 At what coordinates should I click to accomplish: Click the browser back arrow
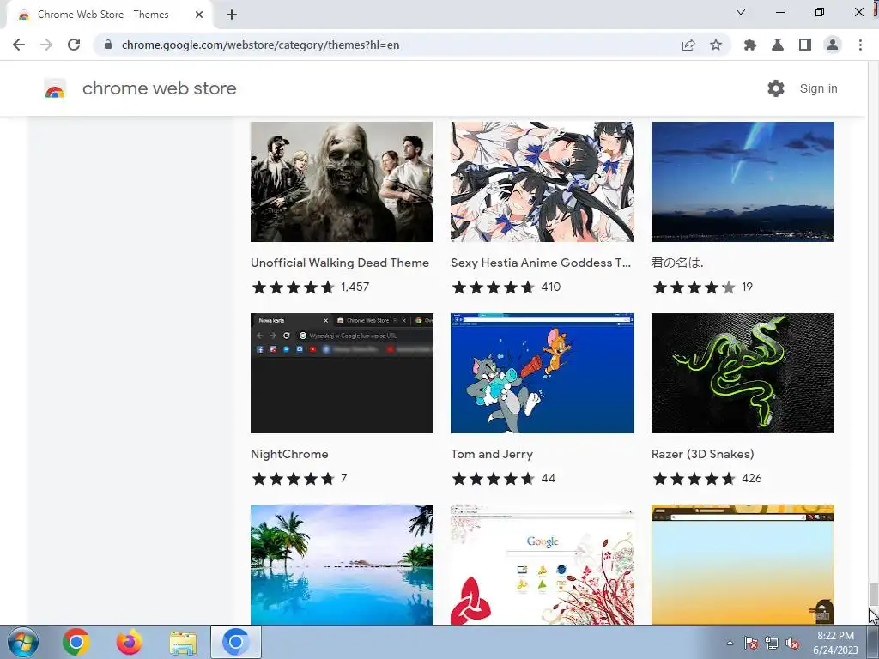pos(19,45)
